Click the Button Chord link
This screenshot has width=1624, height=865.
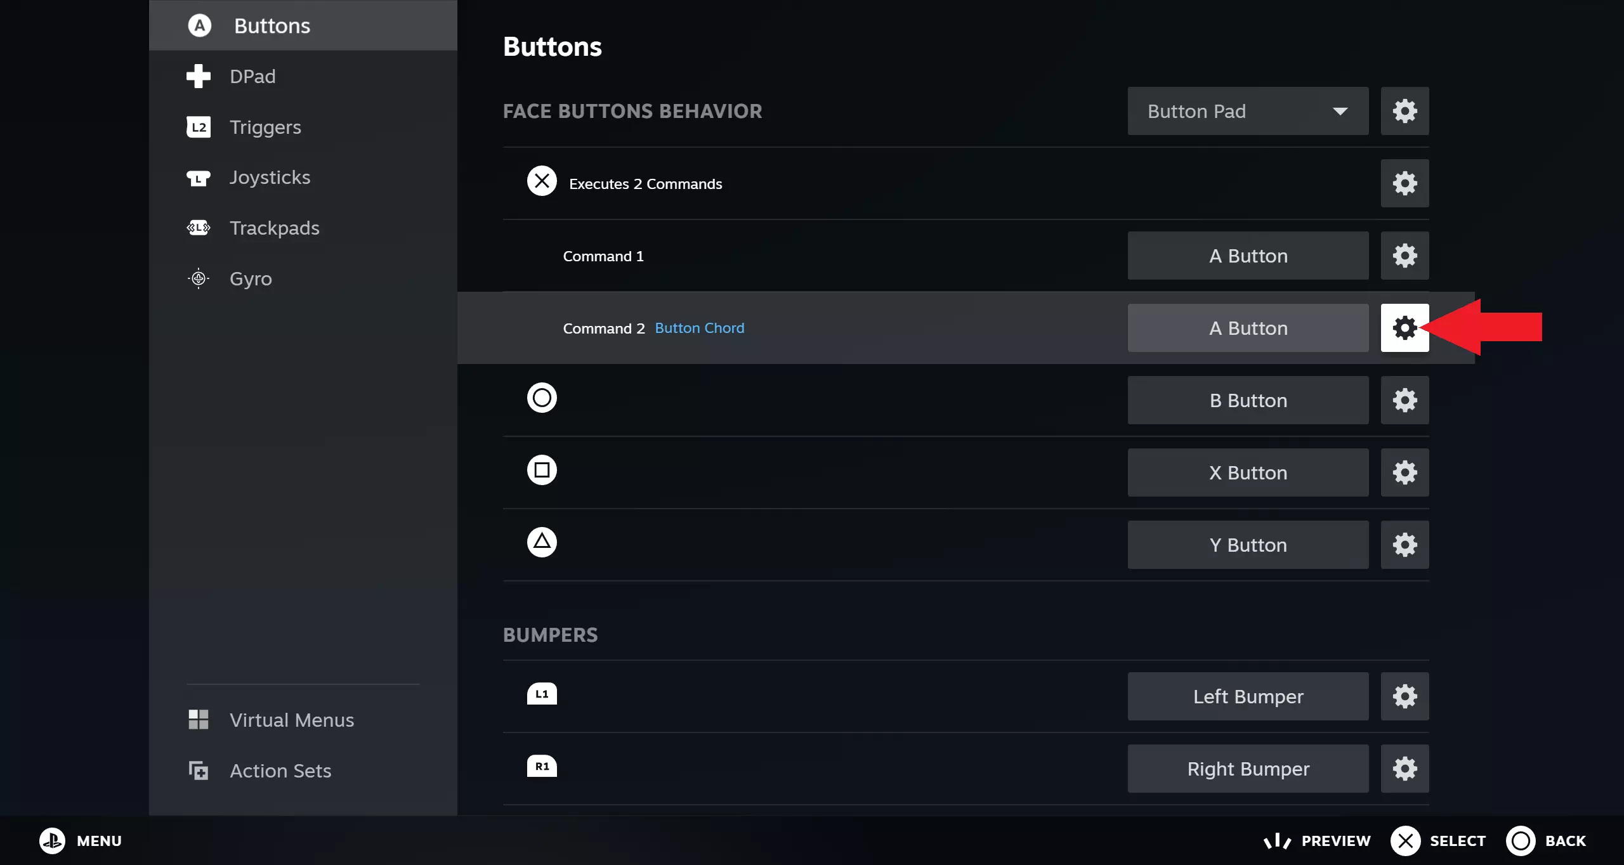[x=699, y=328]
